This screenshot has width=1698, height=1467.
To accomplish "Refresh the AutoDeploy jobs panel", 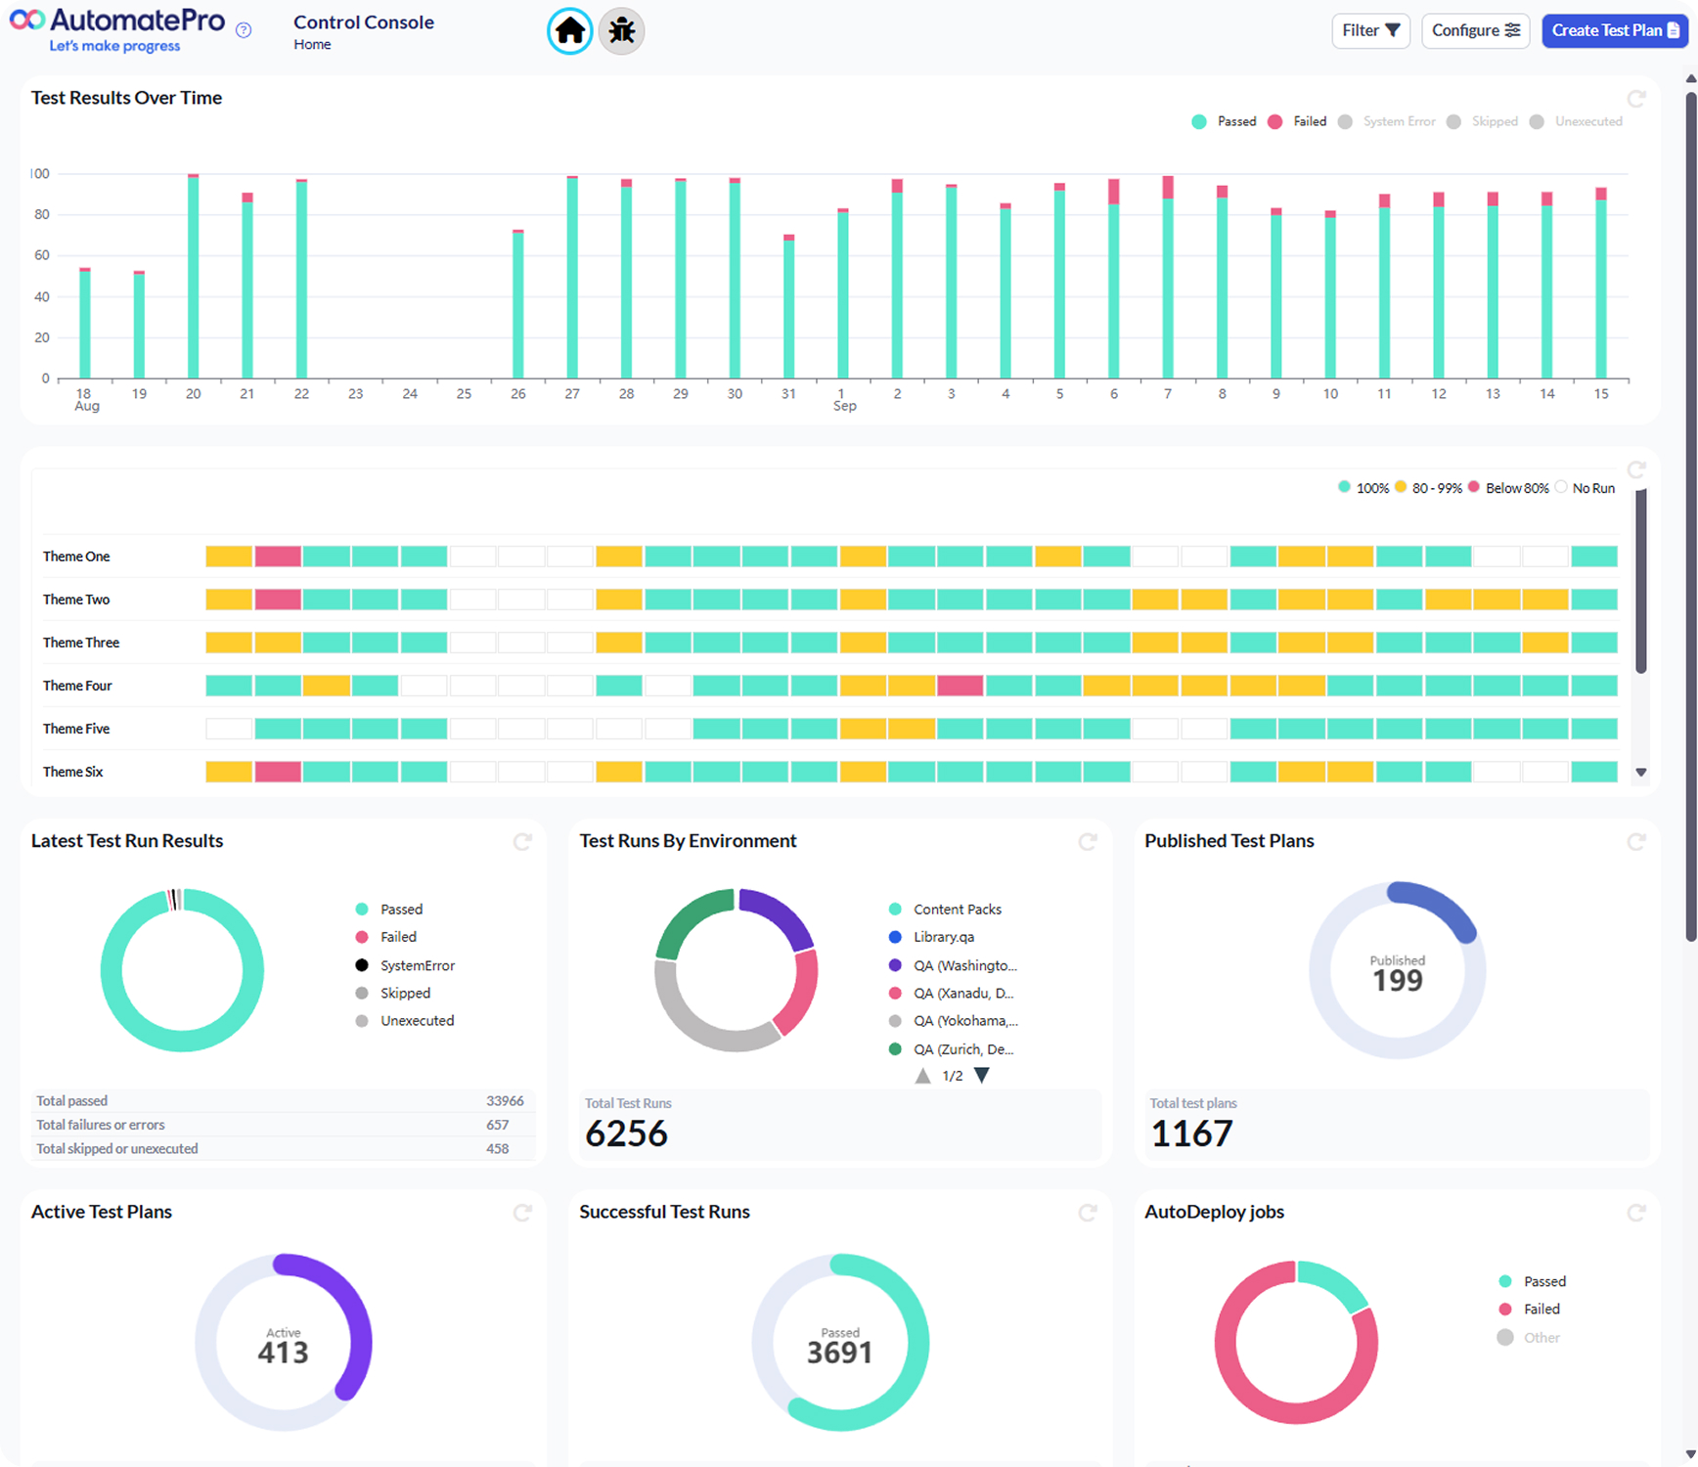I will (x=1635, y=1213).
